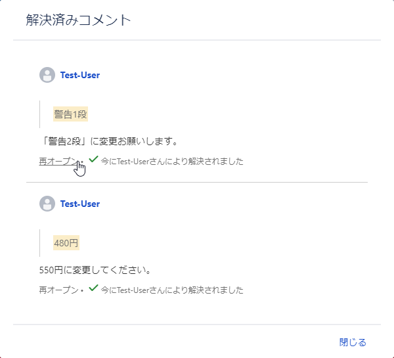This screenshot has width=394, height=358.
Task: Click the resolved status text of first comment
Action: 172,162
